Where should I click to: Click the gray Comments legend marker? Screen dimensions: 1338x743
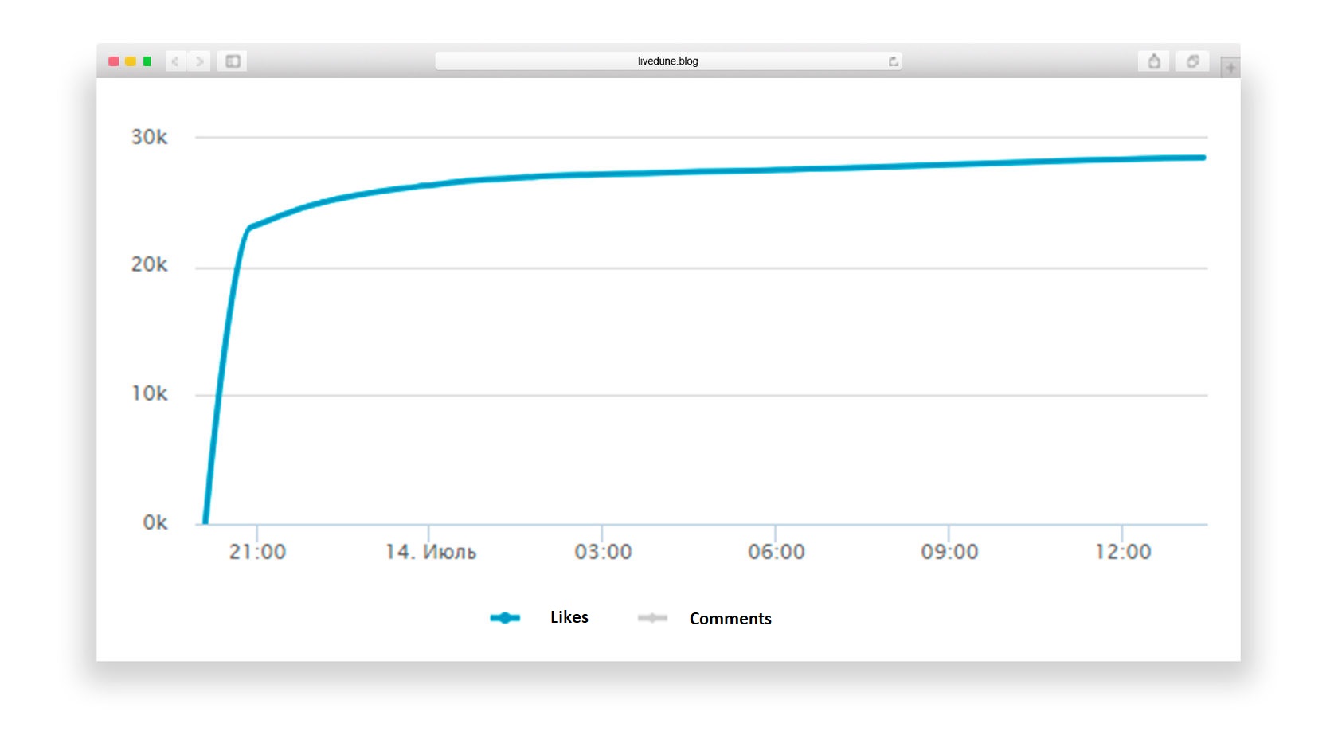(652, 618)
